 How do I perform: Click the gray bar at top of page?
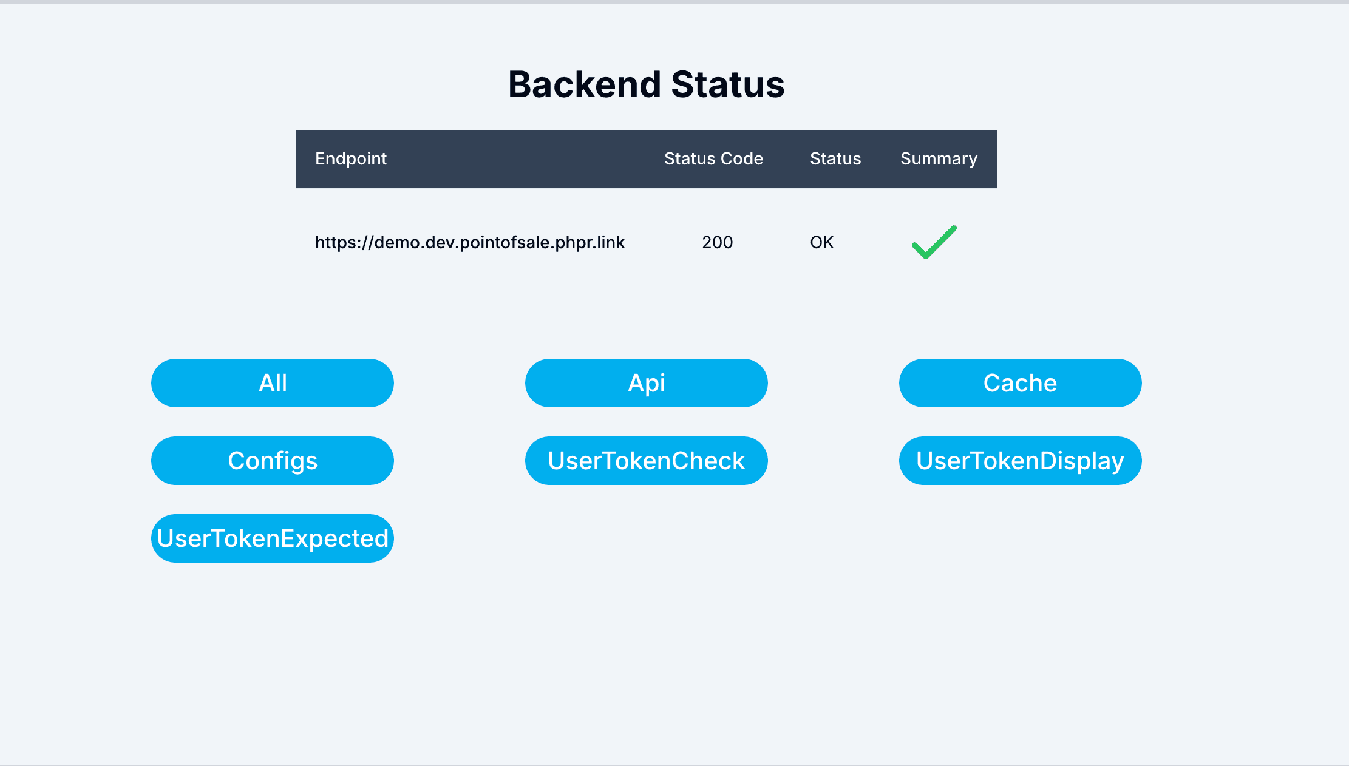tap(674, 2)
